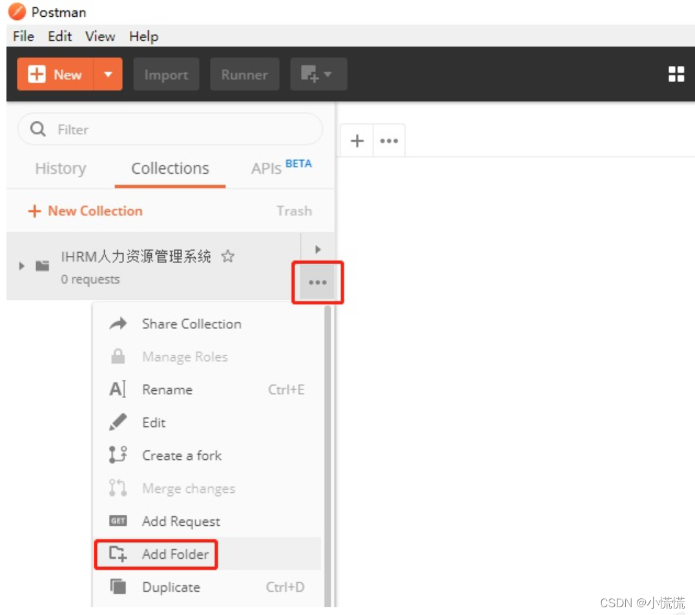
Task: Open tab options three-dots menu
Action: point(389,141)
